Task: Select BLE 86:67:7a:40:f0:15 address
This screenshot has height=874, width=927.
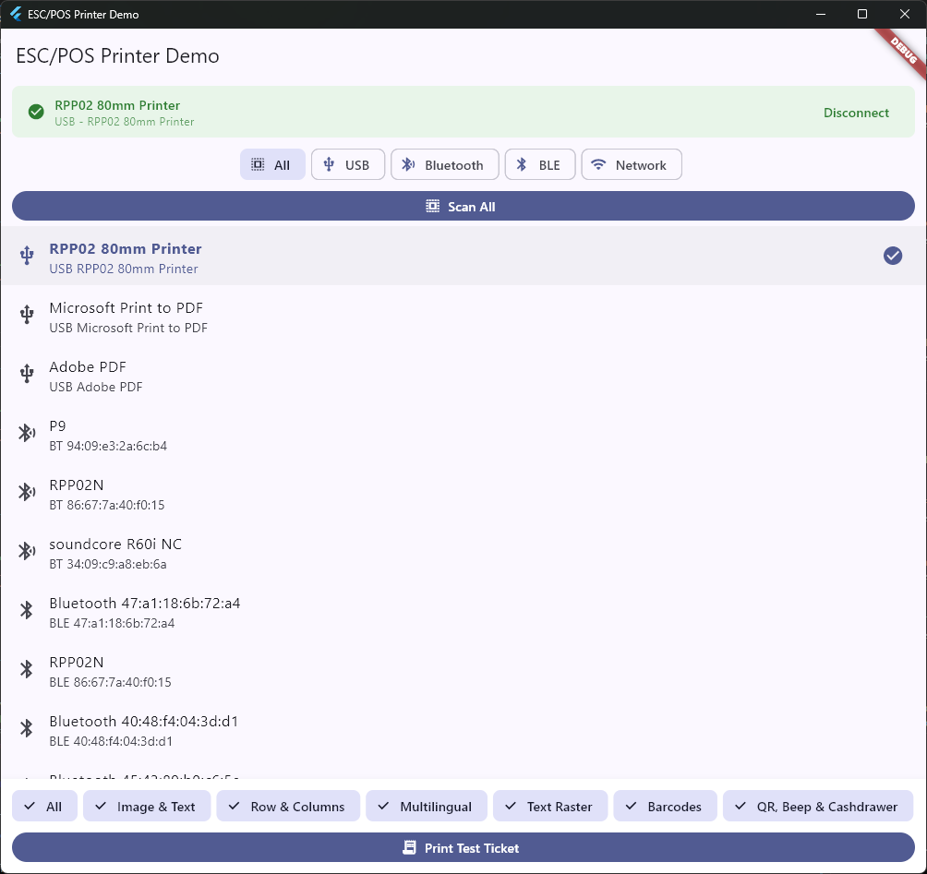Action: click(x=110, y=682)
